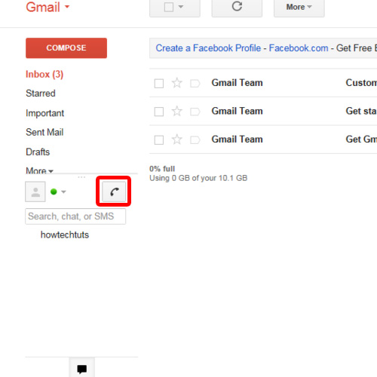Star the third Gmail Team email
The width and height of the screenshot is (377, 377).
[177, 139]
